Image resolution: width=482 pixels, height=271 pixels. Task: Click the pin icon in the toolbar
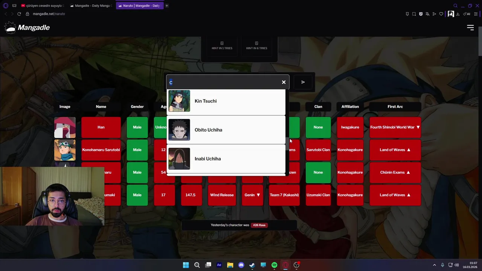(407, 14)
